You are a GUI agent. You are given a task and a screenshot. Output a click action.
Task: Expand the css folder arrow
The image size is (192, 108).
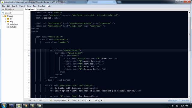point(5,19)
